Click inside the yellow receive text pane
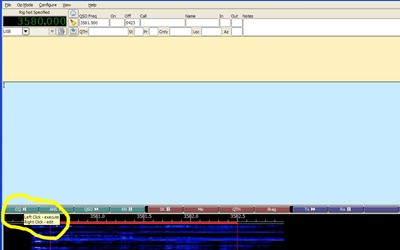Image resolution: width=400 pixels, height=250 pixels. 201,59
